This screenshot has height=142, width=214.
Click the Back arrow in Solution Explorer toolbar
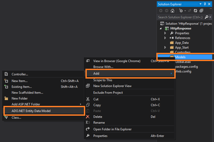161,11
